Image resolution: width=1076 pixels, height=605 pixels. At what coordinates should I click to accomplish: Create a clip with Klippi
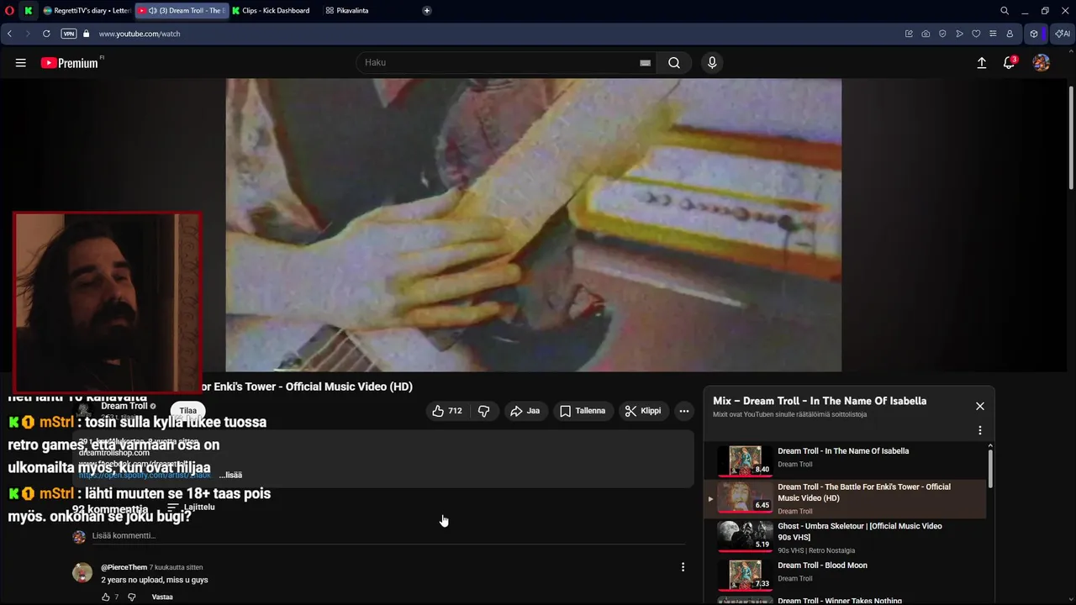click(x=643, y=411)
